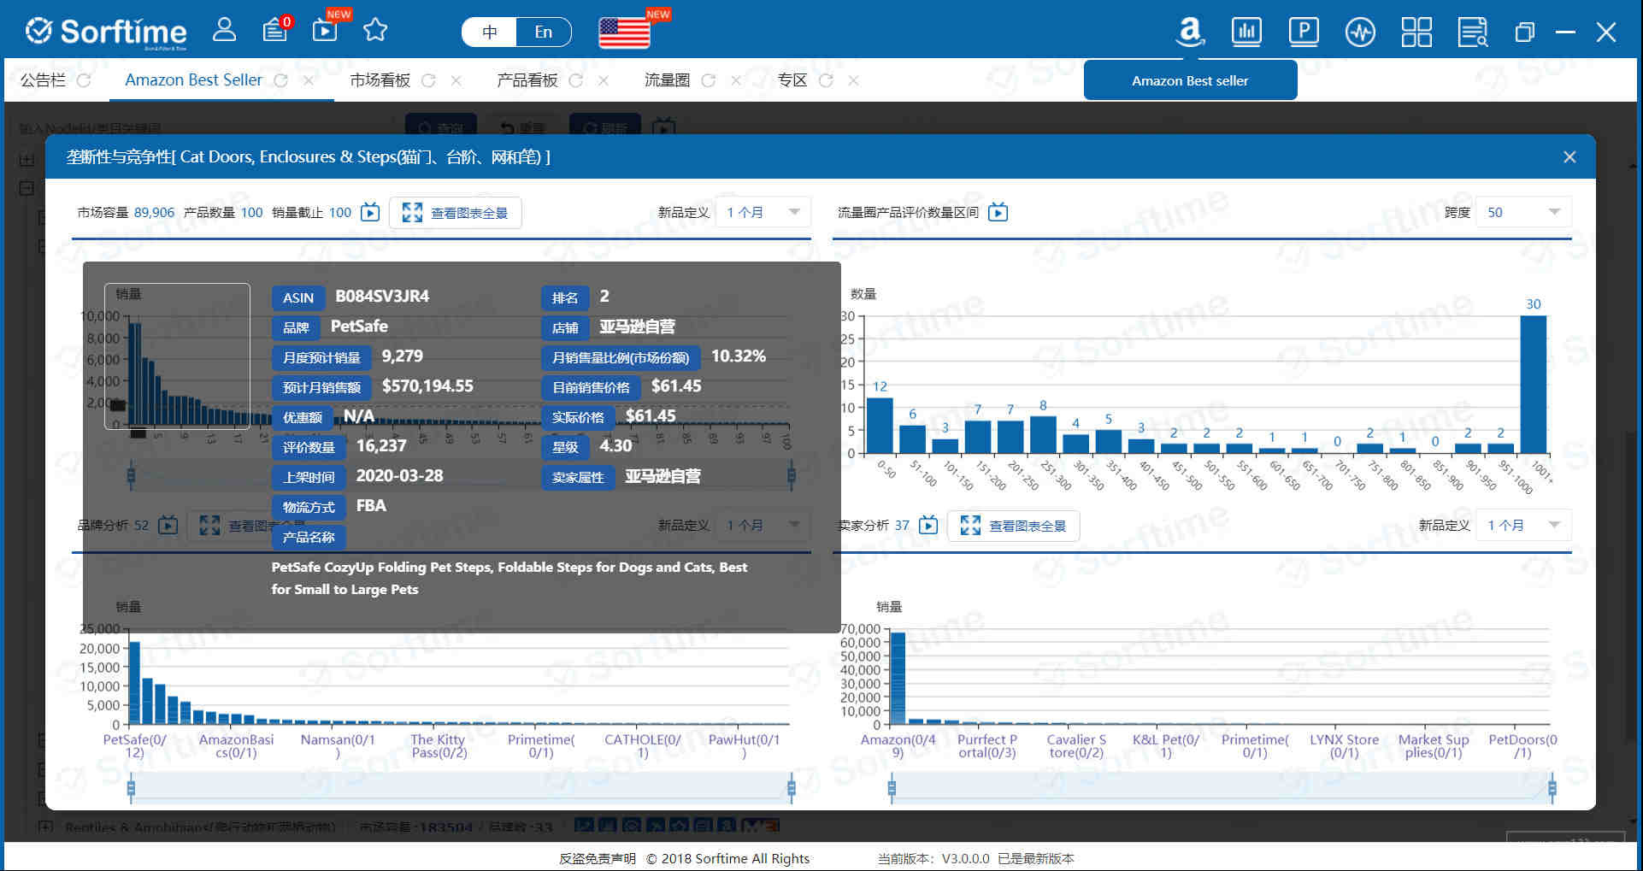Viewport: 1643px width, 871px height.
Task: Click the 0-50 review count bar
Action: 880,426
